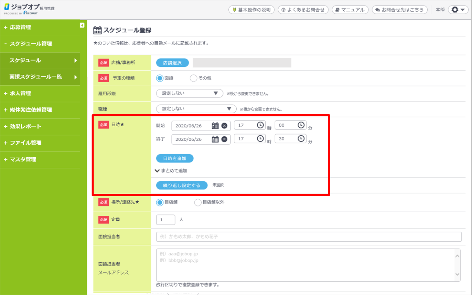Viewport: 472px width, 295px height.
Task: Select the 面接 radio button
Action: point(160,78)
